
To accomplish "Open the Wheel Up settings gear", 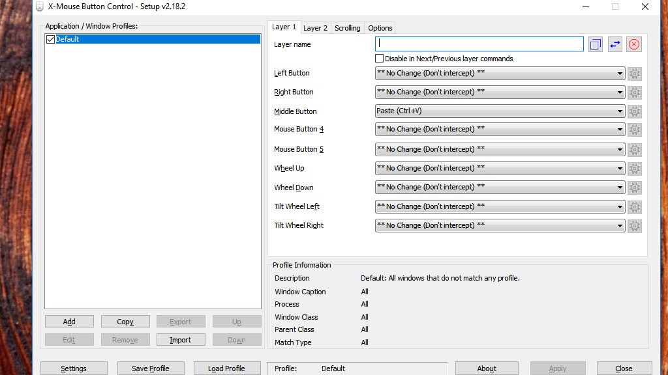I will [634, 169].
